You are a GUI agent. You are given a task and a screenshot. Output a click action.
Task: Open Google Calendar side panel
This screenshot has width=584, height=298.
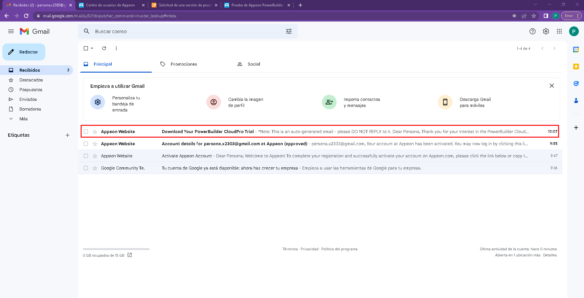pyautogui.click(x=576, y=50)
